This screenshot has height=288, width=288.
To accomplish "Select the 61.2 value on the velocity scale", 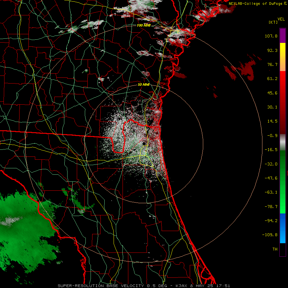I will click(272, 79).
